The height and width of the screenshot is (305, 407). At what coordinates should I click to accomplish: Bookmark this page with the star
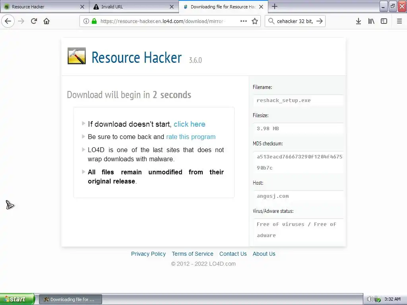pos(255,21)
